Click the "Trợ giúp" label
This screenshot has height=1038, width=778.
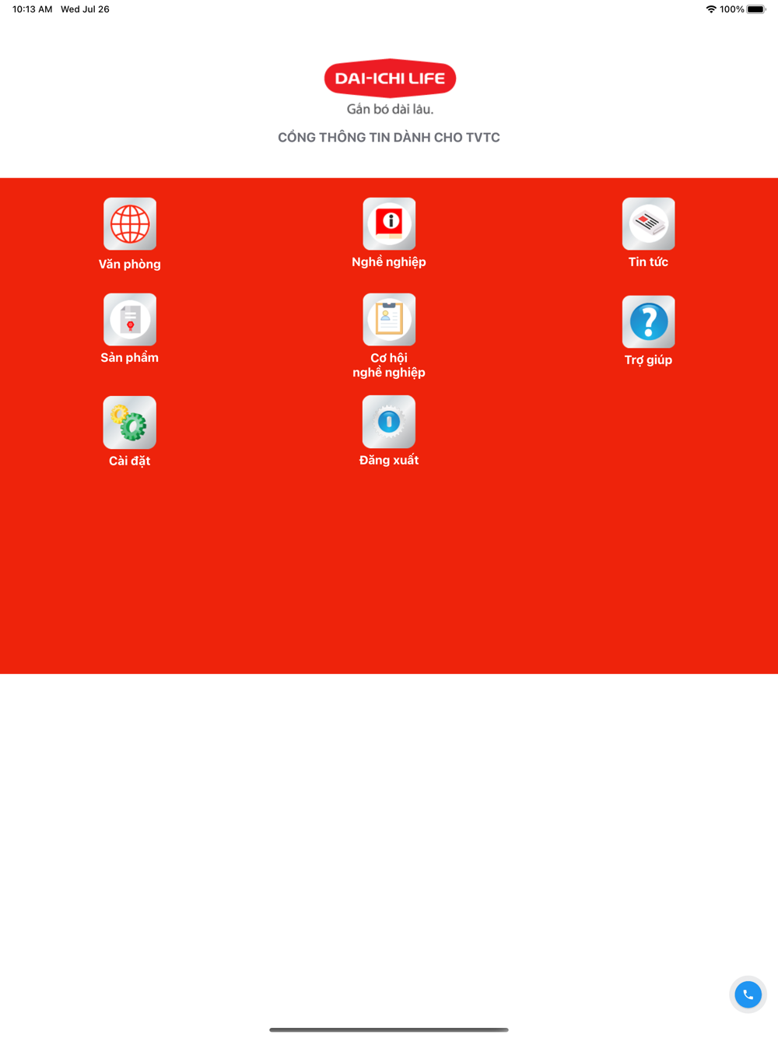[x=648, y=360]
